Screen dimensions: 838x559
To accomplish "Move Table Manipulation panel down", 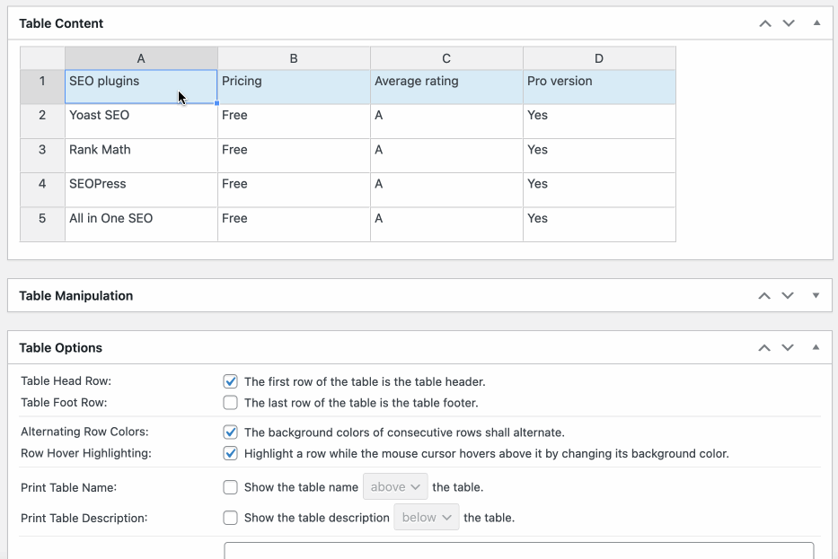I will [x=788, y=296].
